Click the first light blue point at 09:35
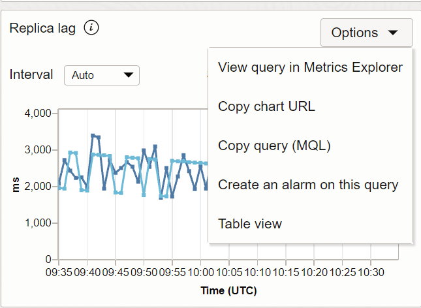This screenshot has height=308, width=421. 59,187
